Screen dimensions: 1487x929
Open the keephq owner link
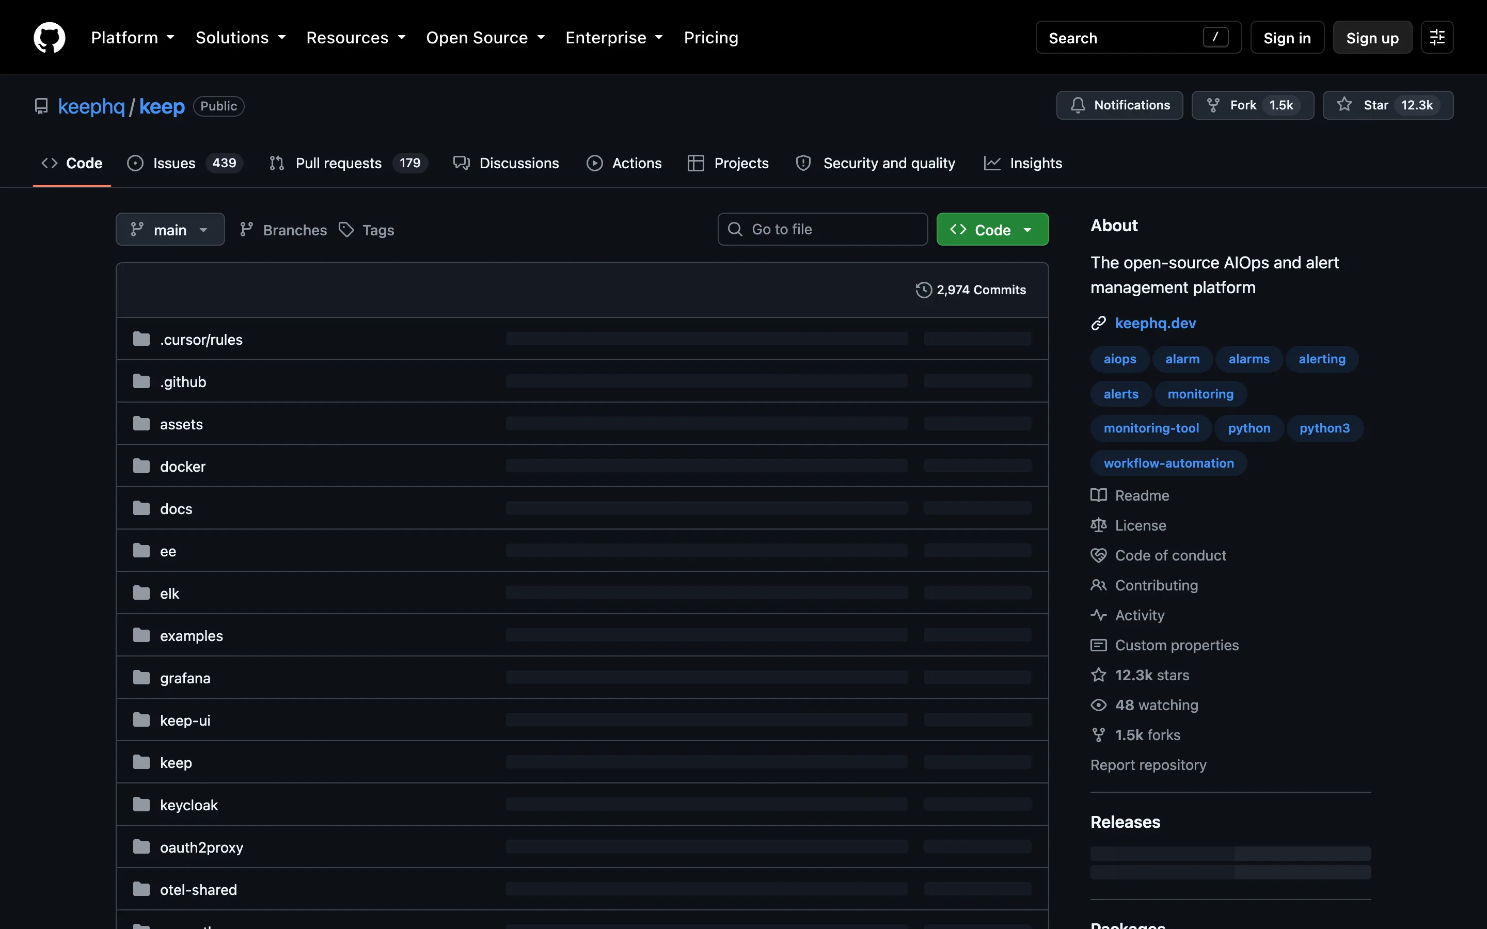[x=91, y=106]
